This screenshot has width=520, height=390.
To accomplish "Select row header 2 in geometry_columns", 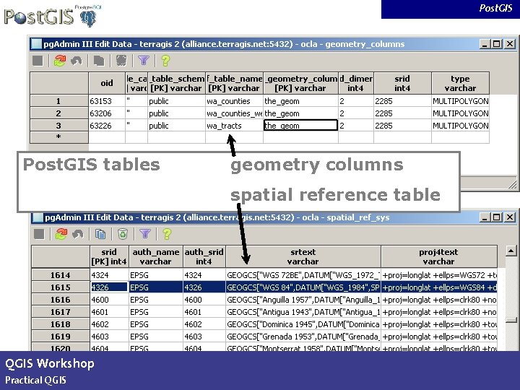I will point(58,113).
